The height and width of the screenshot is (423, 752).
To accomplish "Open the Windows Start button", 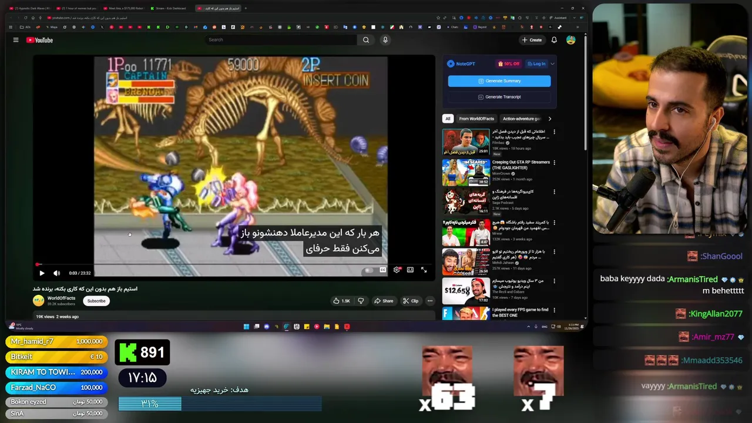I will [246, 327].
